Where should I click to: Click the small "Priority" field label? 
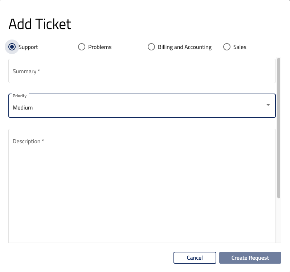pyautogui.click(x=20, y=96)
